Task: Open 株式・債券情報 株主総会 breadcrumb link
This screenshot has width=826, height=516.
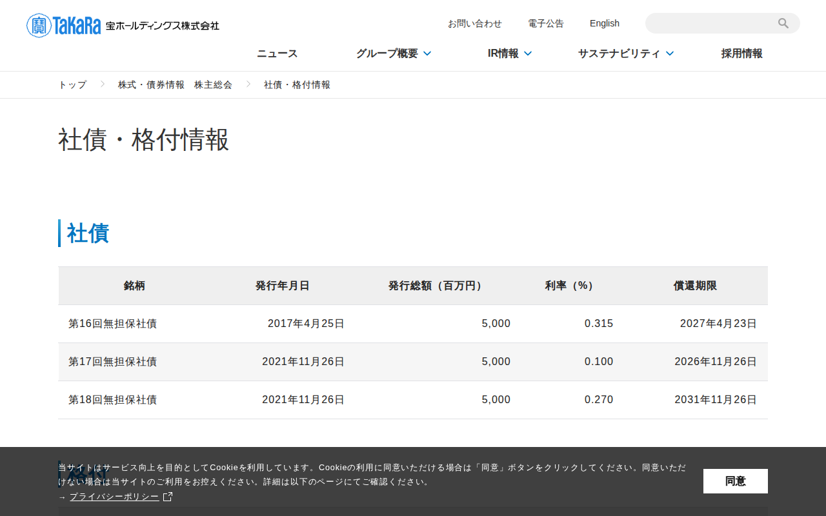Action: pos(175,84)
